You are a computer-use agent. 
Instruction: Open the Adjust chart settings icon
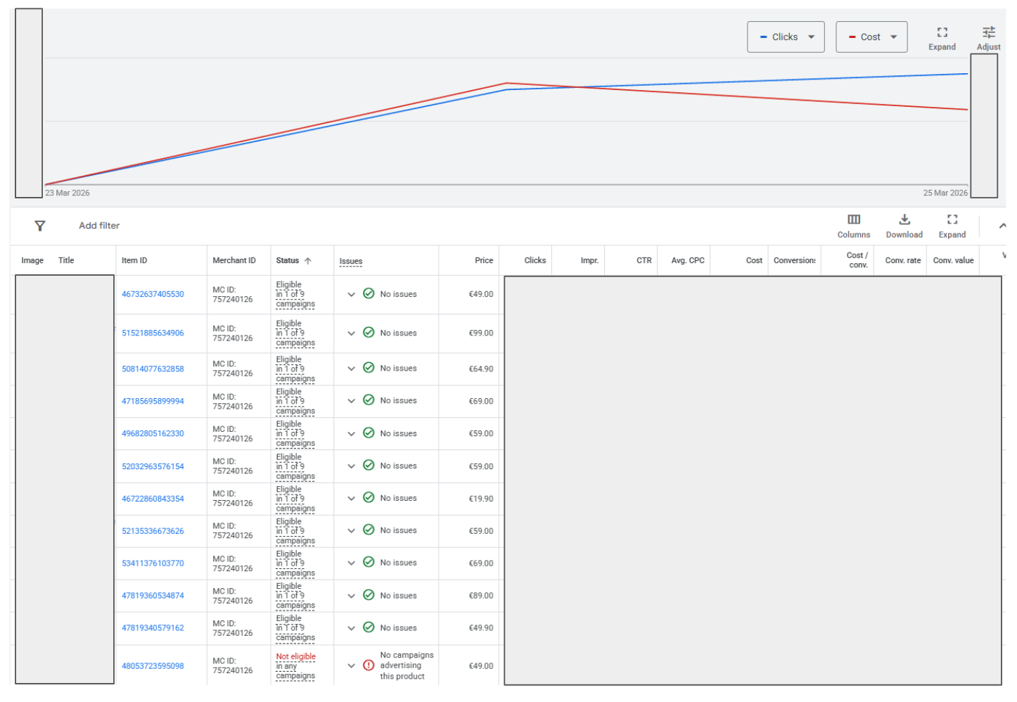click(988, 32)
